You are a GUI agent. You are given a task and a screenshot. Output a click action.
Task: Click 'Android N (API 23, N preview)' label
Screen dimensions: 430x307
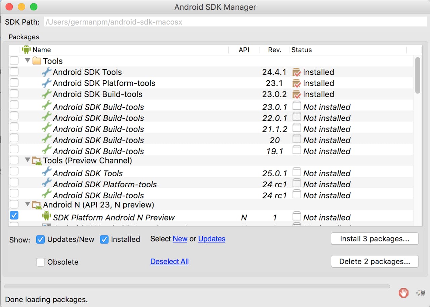click(99, 204)
